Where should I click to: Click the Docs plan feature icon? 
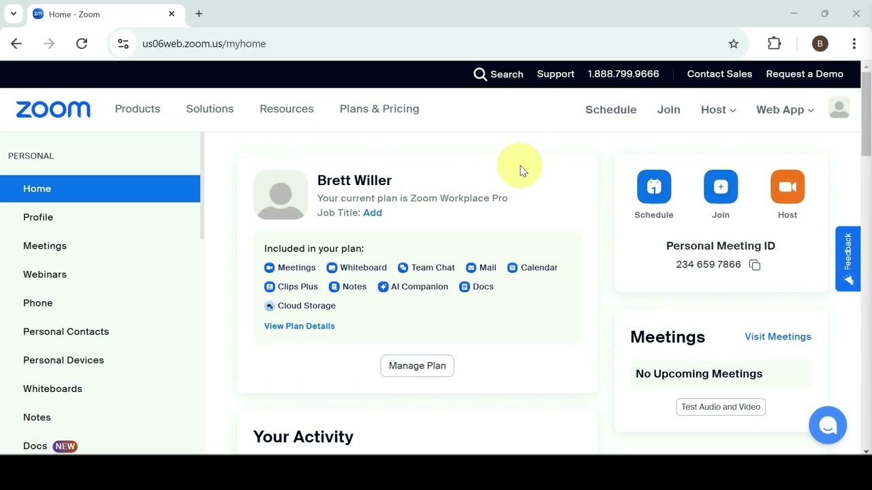pyautogui.click(x=465, y=287)
